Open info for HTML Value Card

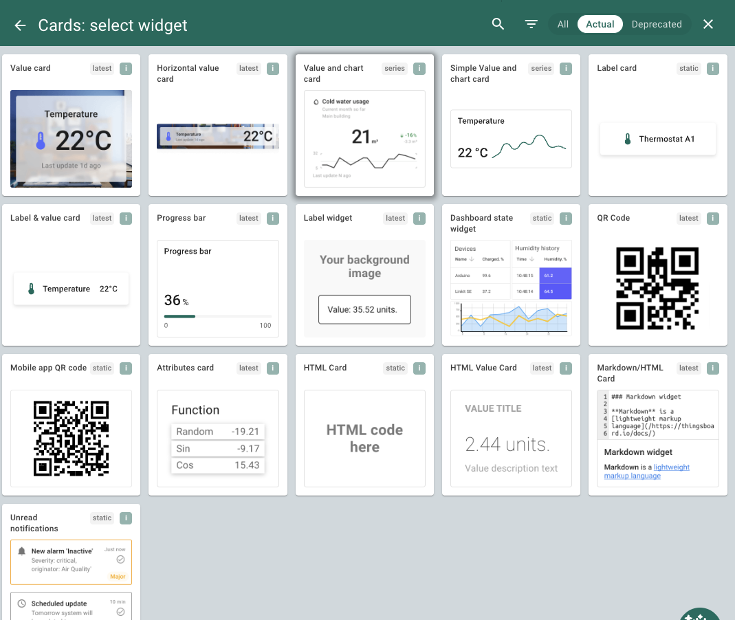tap(566, 368)
